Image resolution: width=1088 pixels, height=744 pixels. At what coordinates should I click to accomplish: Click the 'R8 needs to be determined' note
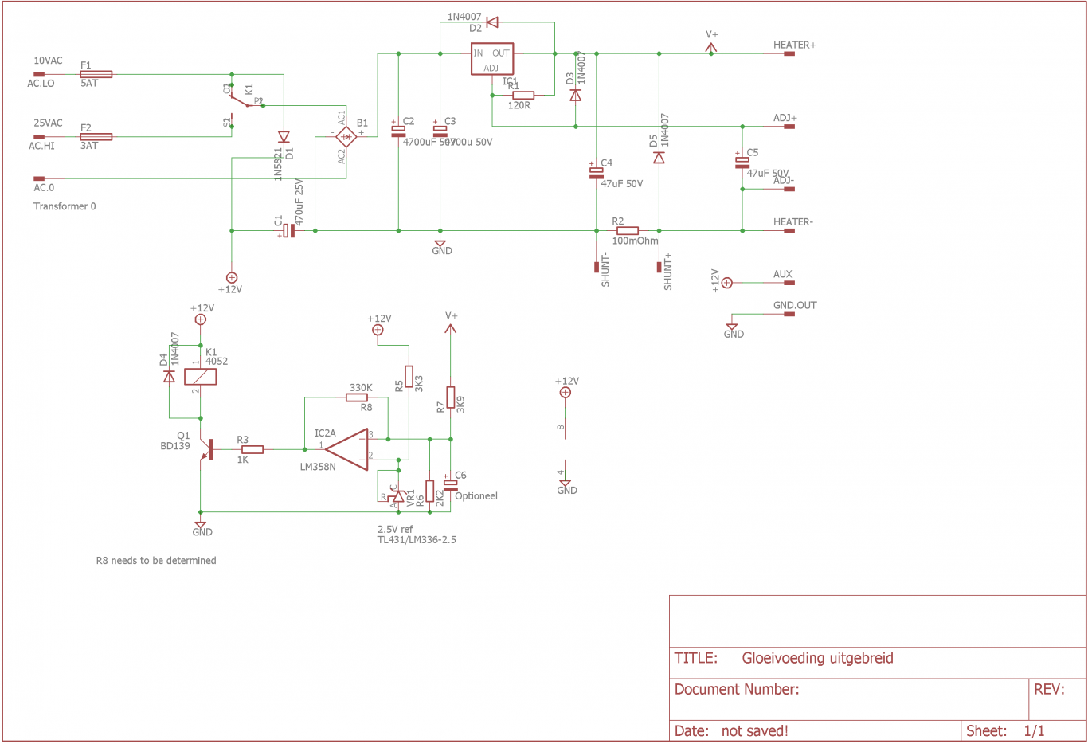coord(156,561)
